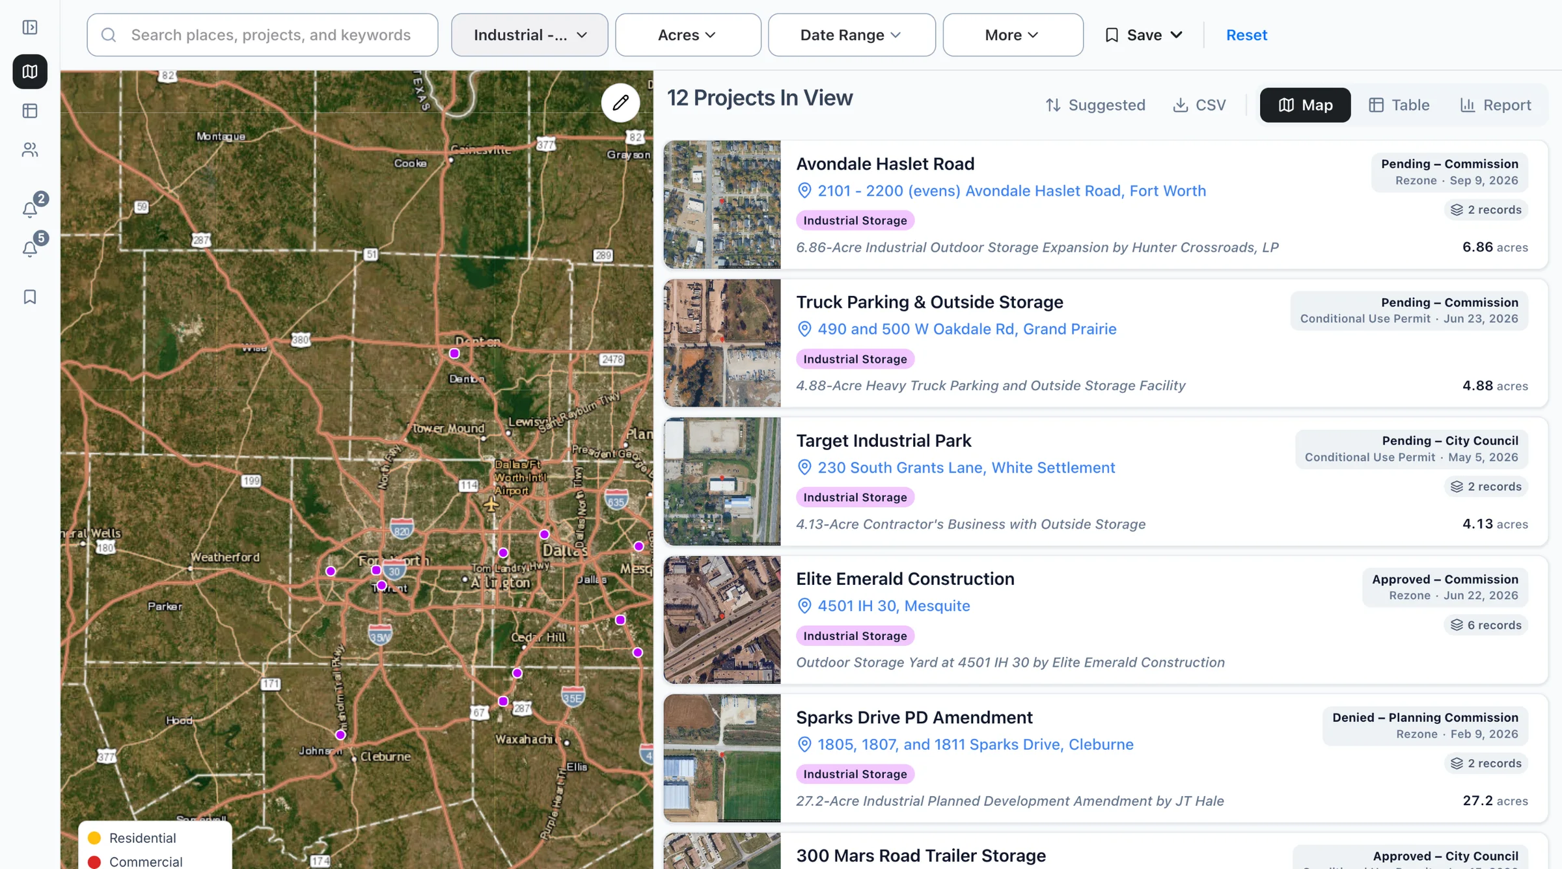Click the search magnifier icon
The height and width of the screenshot is (869, 1562).
(x=109, y=35)
